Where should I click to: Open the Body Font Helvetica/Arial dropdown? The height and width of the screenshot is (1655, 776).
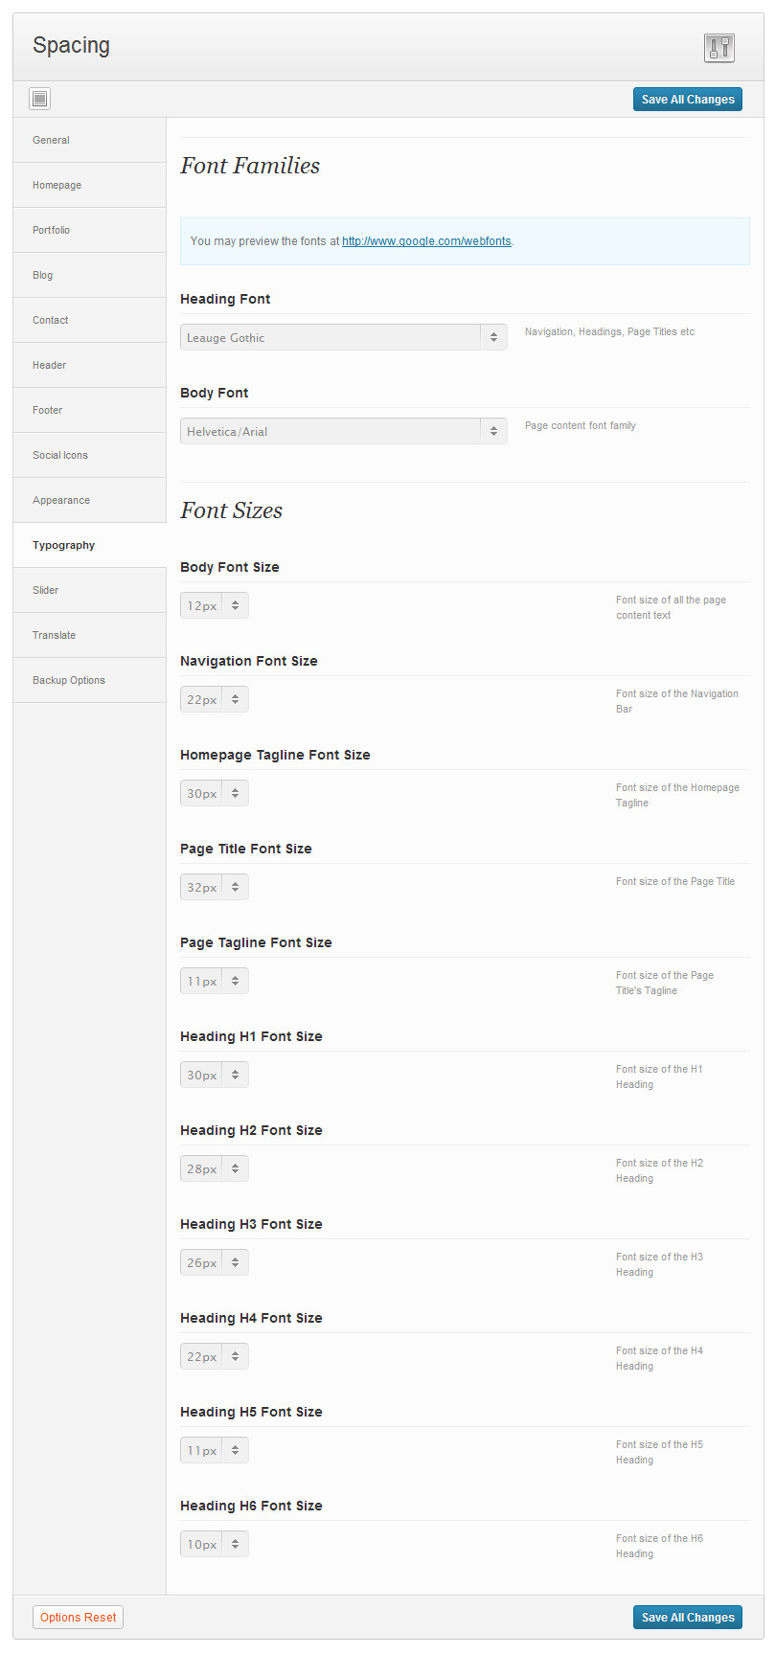pyautogui.click(x=343, y=431)
